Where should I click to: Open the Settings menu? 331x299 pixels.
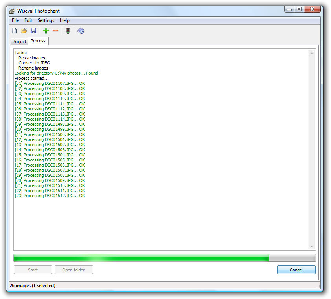[x=46, y=20]
